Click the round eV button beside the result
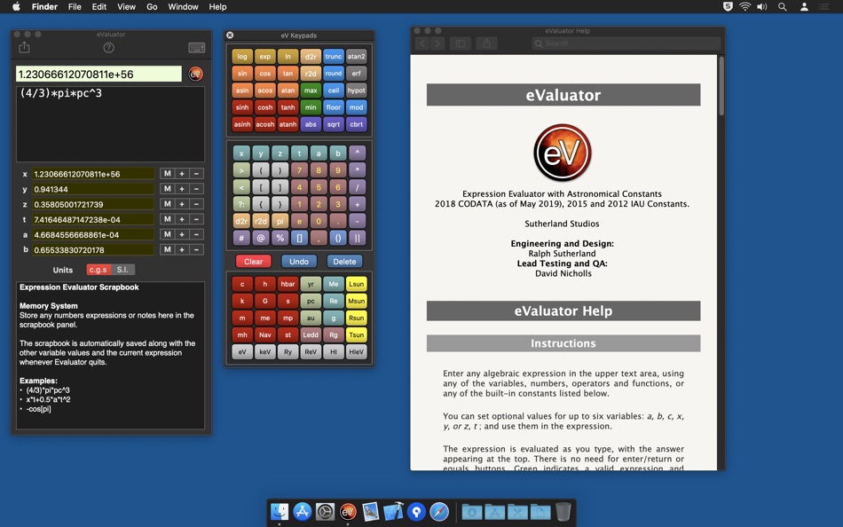Viewport: 843px width, 527px height. (x=196, y=75)
